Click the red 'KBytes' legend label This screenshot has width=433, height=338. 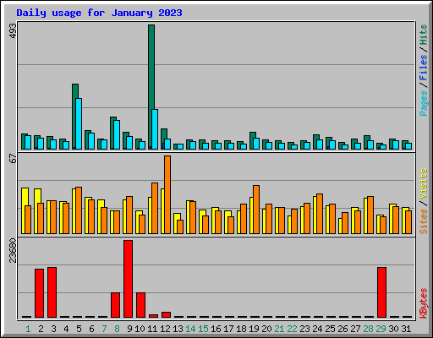pos(424,303)
